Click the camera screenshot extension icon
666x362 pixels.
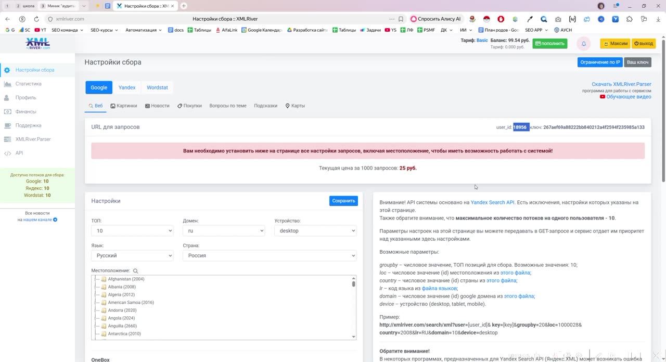tap(558, 19)
